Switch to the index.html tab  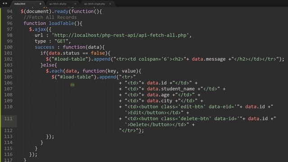point(20,4)
